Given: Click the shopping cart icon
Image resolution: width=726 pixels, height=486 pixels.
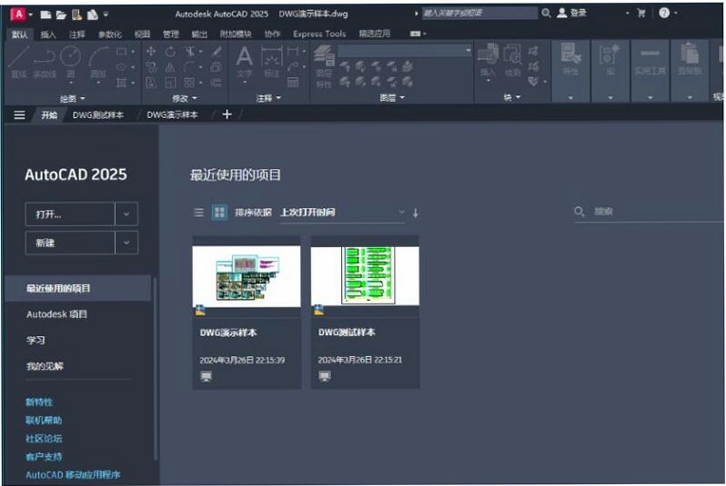Looking at the screenshot, I should point(641,13).
